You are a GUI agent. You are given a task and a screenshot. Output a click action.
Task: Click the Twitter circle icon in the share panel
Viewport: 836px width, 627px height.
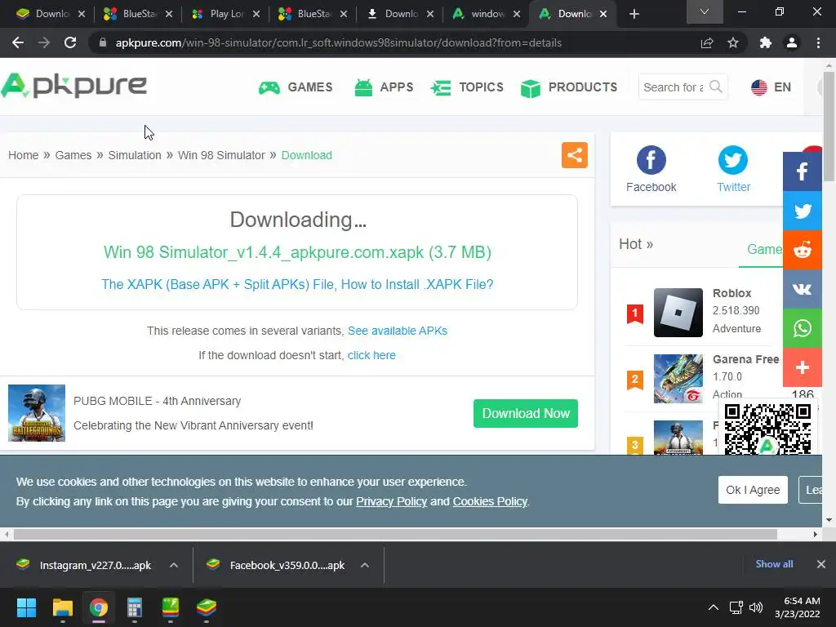click(x=733, y=160)
